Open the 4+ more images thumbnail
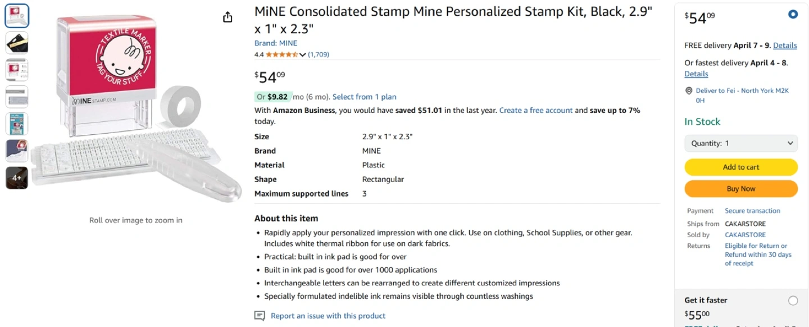The height and width of the screenshot is (327, 809). pos(17,178)
